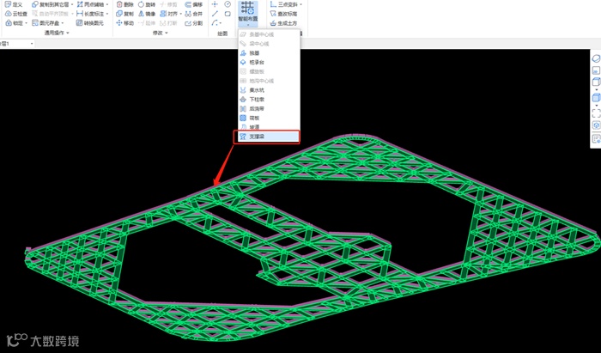This screenshot has height=353, width=601.
Task: Click the 转换图元 convert elements tool
Action: coord(90,23)
